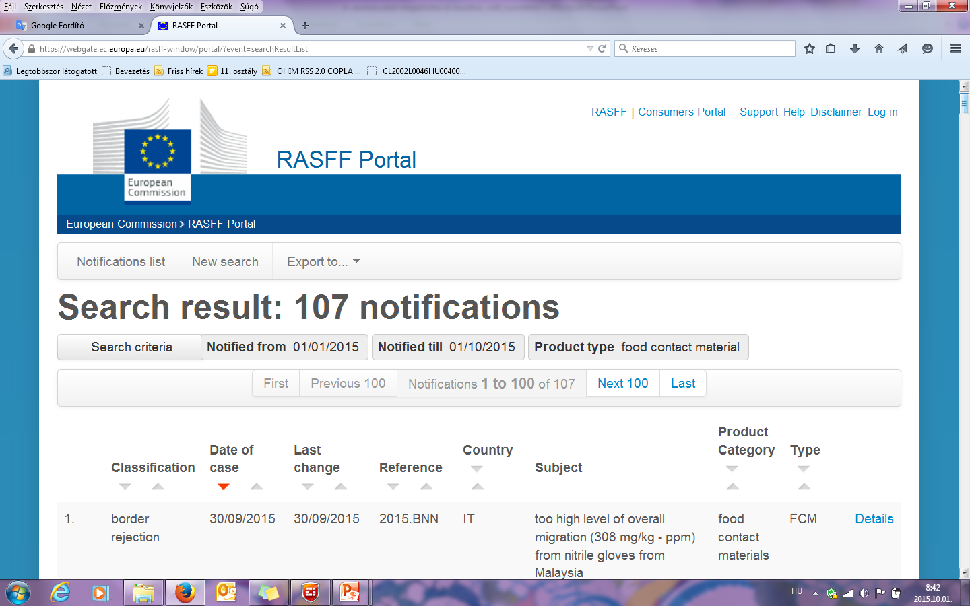Open Details of border rejection row
This screenshot has height=606, width=970.
874,518
